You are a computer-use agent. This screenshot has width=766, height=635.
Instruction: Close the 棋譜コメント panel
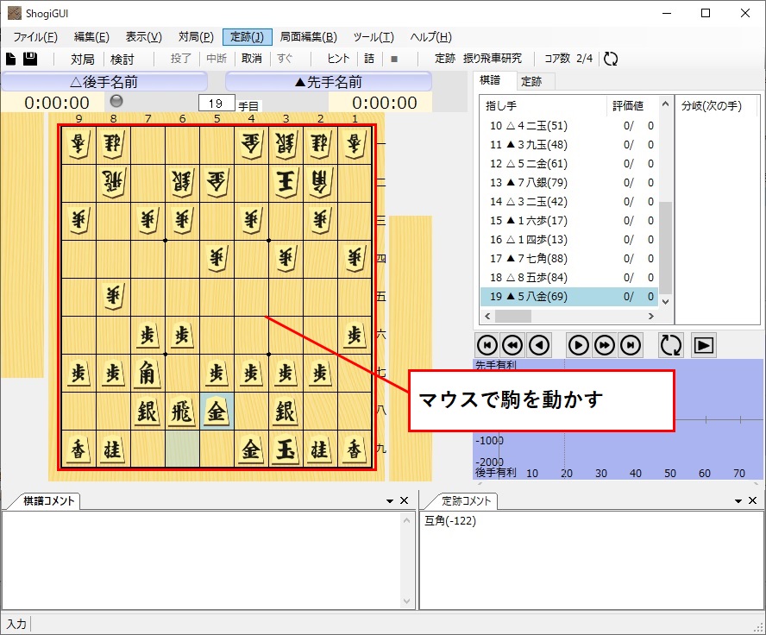click(x=404, y=500)
